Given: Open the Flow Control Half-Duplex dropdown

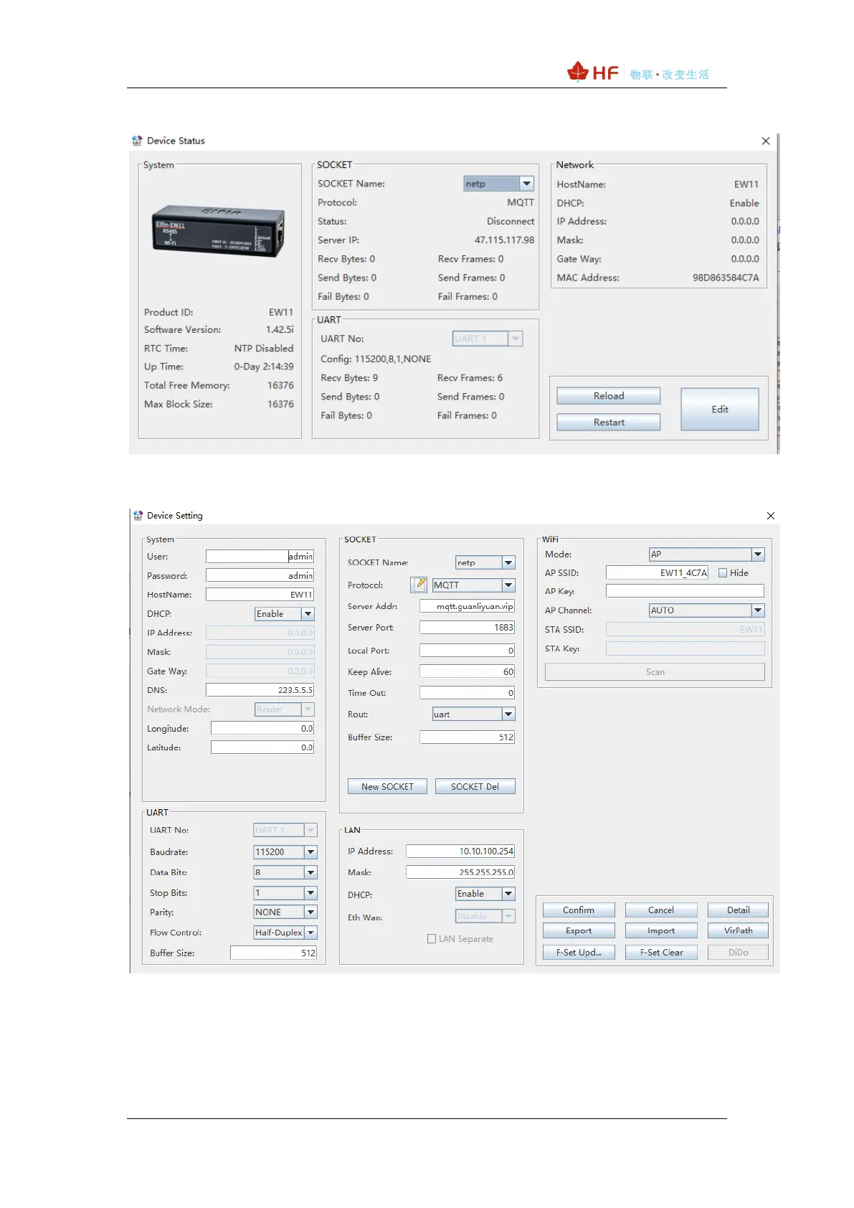Looking at the screenshot, I should coord(285,933).
